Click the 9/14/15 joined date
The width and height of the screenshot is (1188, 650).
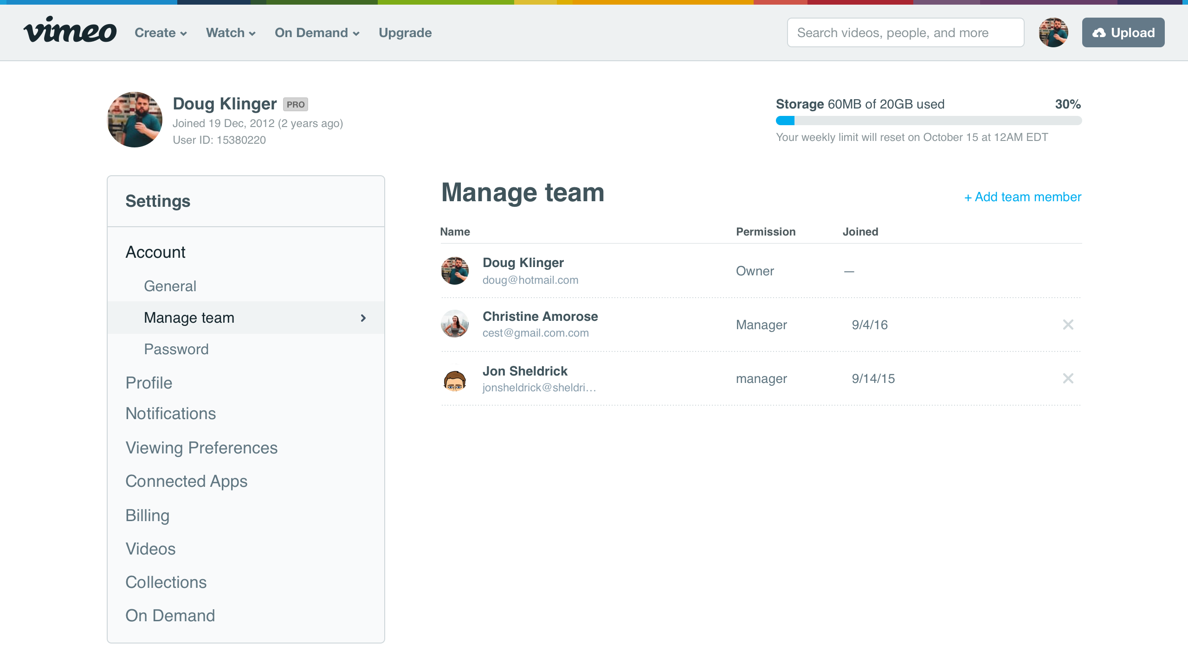tap(873, 378)
